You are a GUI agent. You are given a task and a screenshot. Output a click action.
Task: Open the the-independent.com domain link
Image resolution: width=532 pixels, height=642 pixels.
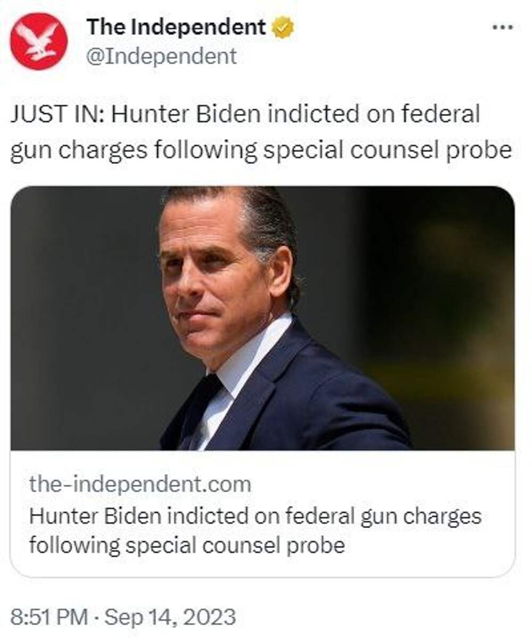[x=140, y=484]
